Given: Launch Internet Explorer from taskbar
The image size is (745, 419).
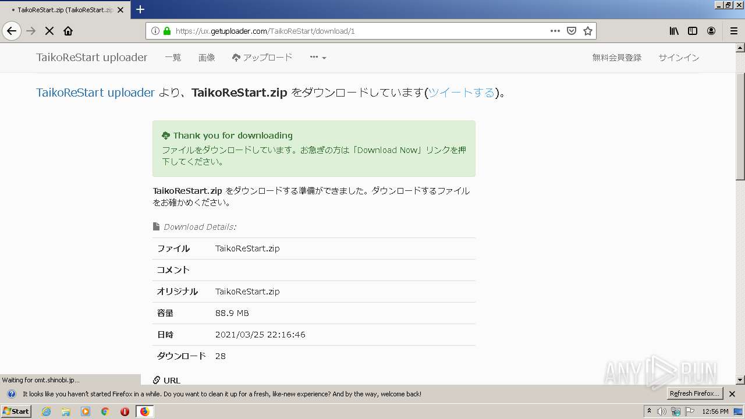Looking at the screenshot, I should (46, 411).
